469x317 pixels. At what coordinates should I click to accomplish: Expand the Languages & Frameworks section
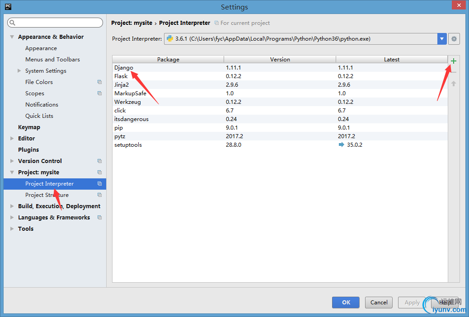coord(12,217)
